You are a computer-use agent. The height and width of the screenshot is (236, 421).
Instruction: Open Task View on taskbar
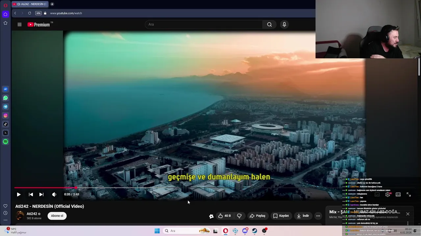pyautogui.click(x=215, y=231)
